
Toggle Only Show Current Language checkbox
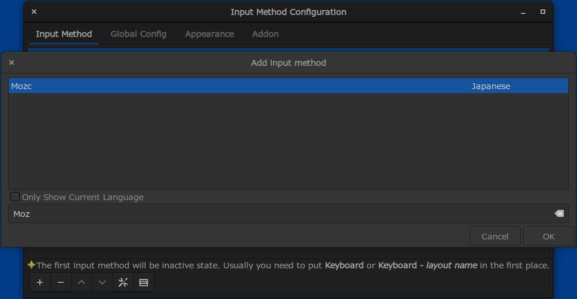(14, 197)
